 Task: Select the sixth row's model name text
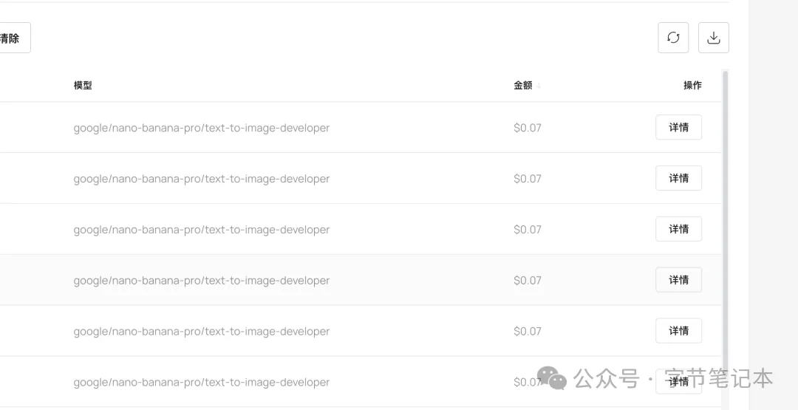(201, 383)
